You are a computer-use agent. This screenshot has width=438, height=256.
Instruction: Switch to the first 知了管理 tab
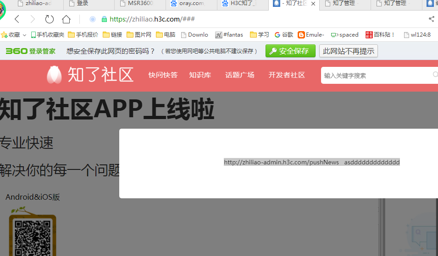(345, 4)
